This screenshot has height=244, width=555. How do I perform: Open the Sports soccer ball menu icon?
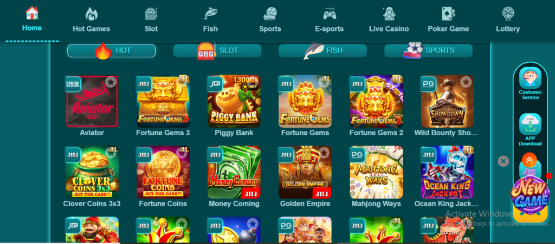point(270,14)
